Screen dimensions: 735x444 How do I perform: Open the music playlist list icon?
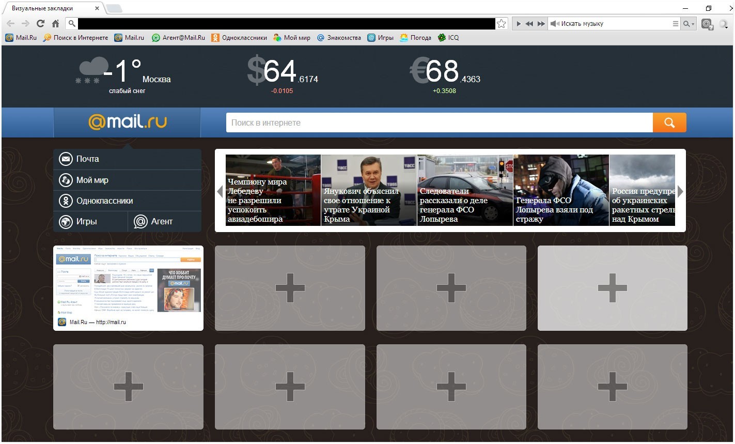[675, 24]
